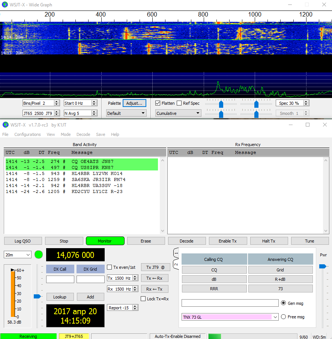Click the WSJT-X globe icon in main title bar
Screen dimensions: 332x339
(x=5, y=125)
